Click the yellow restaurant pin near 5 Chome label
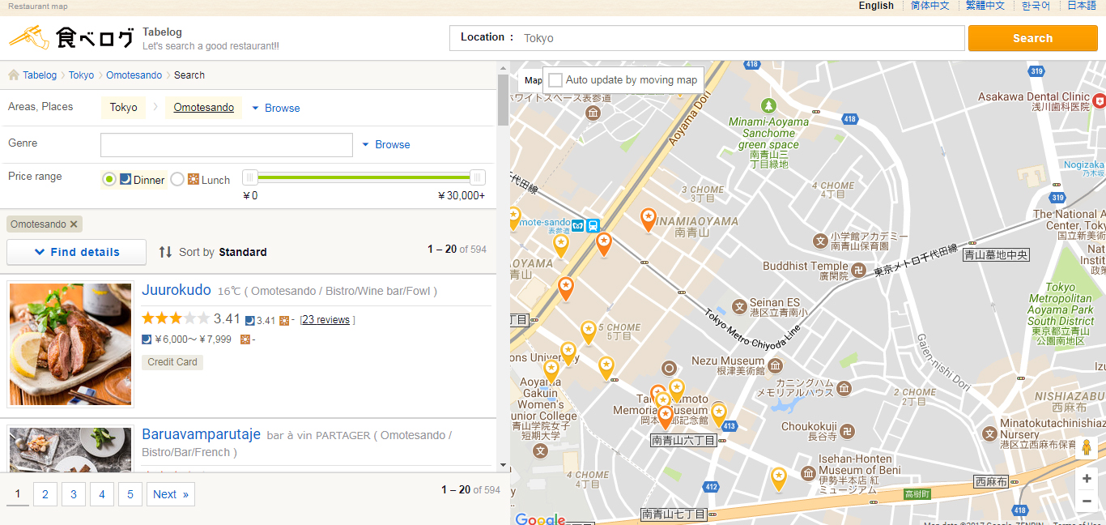Viewport: 1106px width, 525px height. (589, 332)
